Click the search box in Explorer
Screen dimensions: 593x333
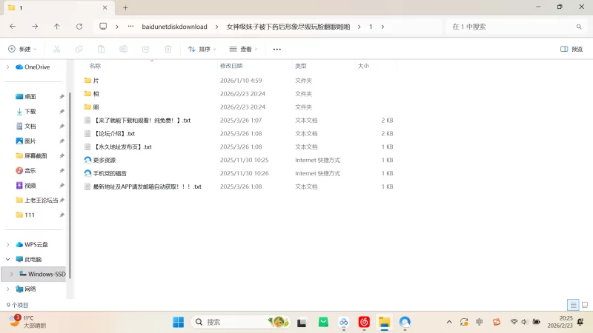tap(511, 27)
